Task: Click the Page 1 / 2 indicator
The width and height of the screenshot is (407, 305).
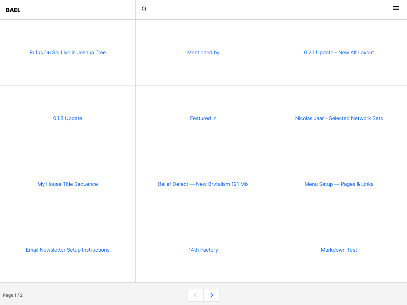Action: click(13, 295)
